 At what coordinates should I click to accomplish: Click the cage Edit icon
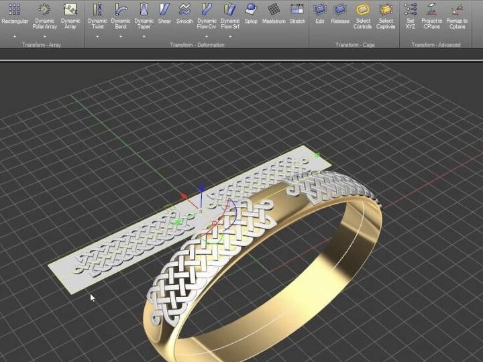point(319,10)
